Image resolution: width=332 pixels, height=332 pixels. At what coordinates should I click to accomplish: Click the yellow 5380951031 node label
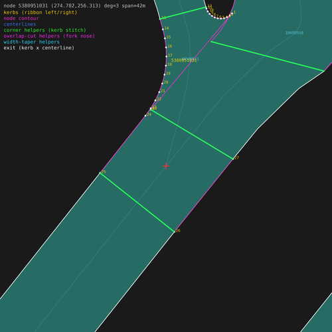(184, 60)
